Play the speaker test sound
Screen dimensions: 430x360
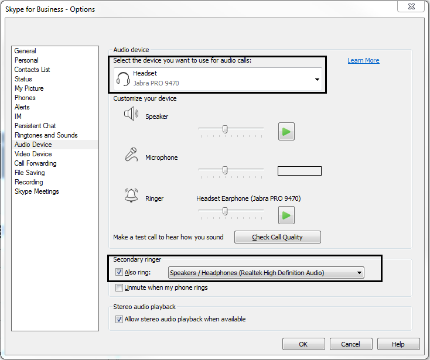coord(286,132)
